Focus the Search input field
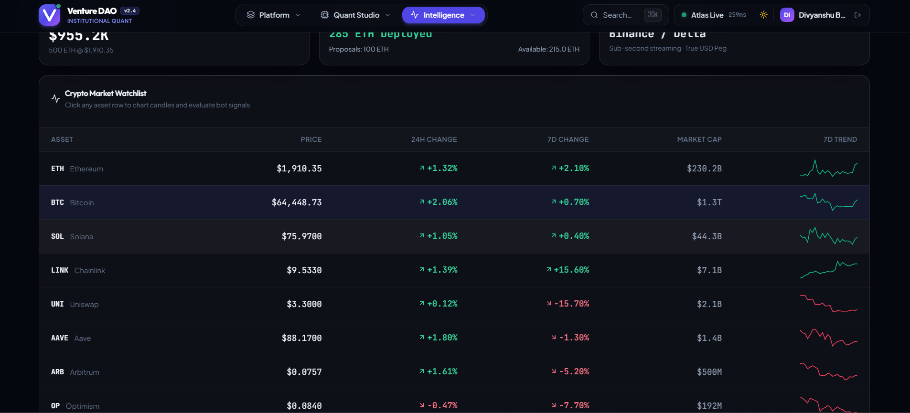The height and width of the screenshot is (413, 910). [626, 15]
